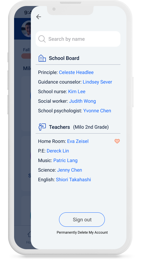Select P.E. teacher Dereck Lin
Viewport: 142px width, 260px height.
pos(58,151)
